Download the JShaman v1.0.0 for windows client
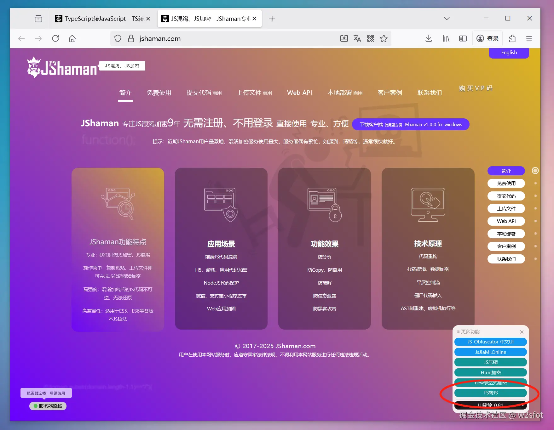This screenshot has width=554, height=430. pyautogui.click(x=411, y=125)
